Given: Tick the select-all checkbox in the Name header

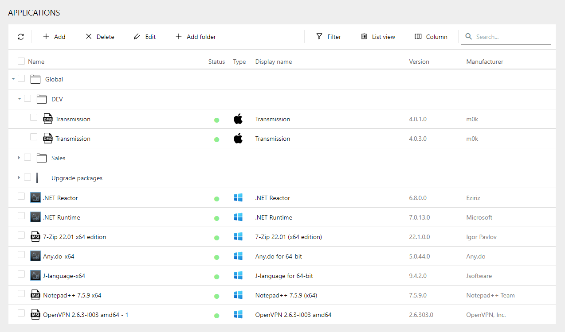Looking at the screenshot, I should [x=21, y=62].
